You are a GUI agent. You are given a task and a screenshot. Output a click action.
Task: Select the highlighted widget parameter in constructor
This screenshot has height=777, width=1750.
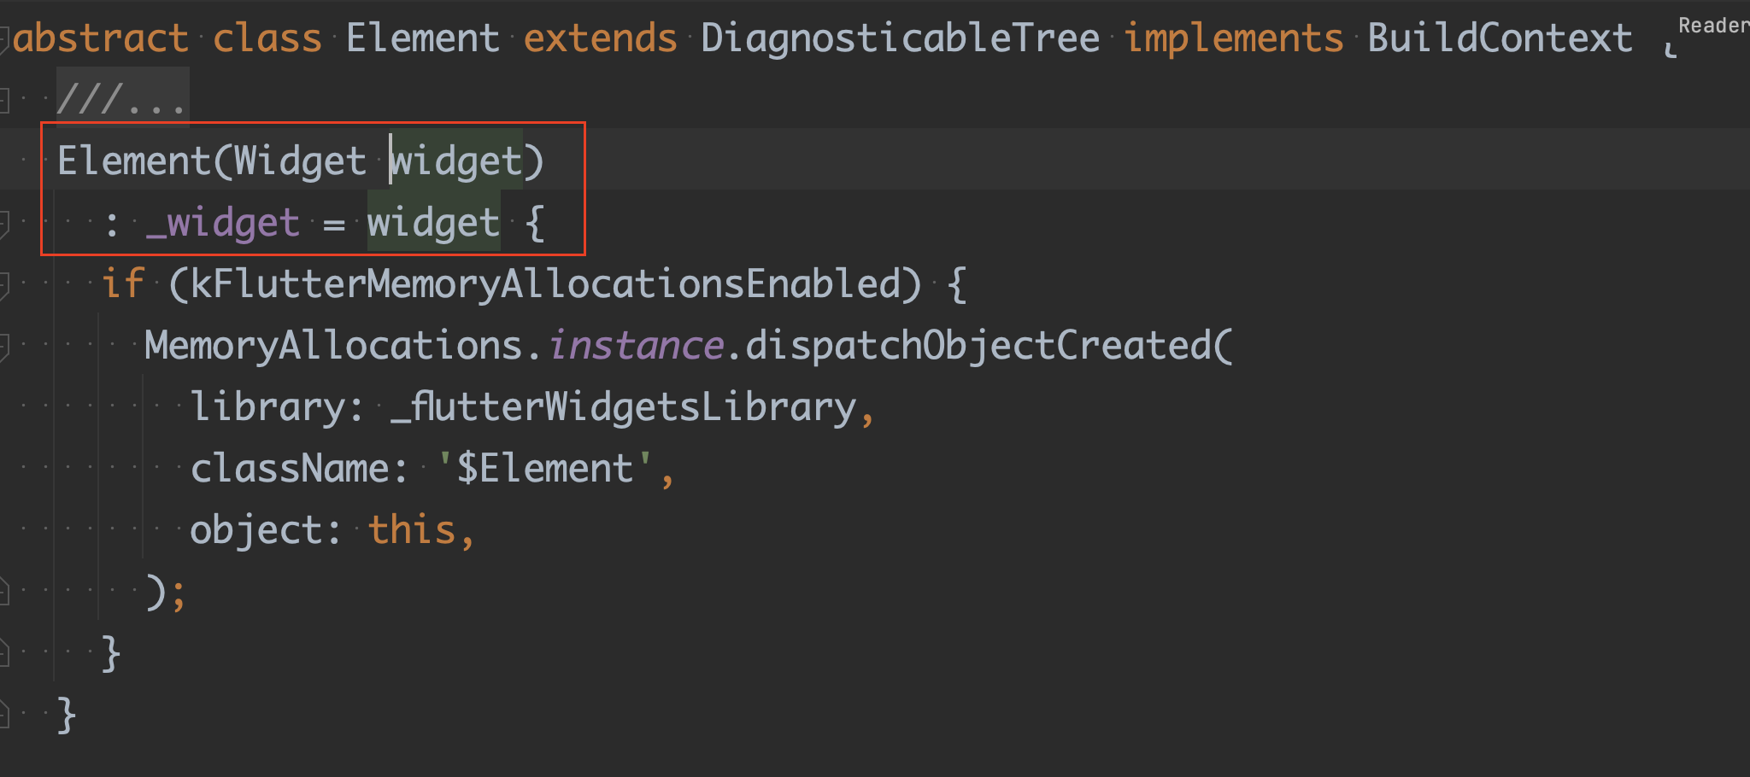(456, 161)
